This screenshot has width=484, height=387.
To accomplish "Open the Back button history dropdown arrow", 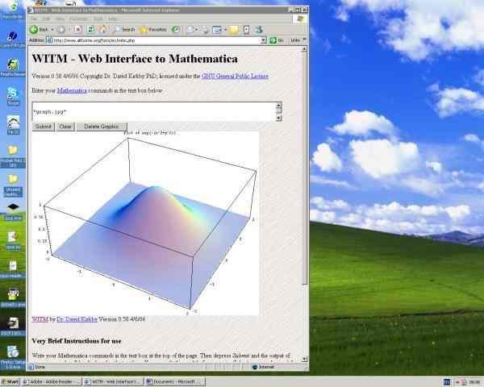I will [x=52, y=30].
